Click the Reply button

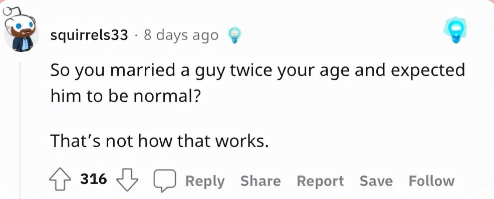205,181
